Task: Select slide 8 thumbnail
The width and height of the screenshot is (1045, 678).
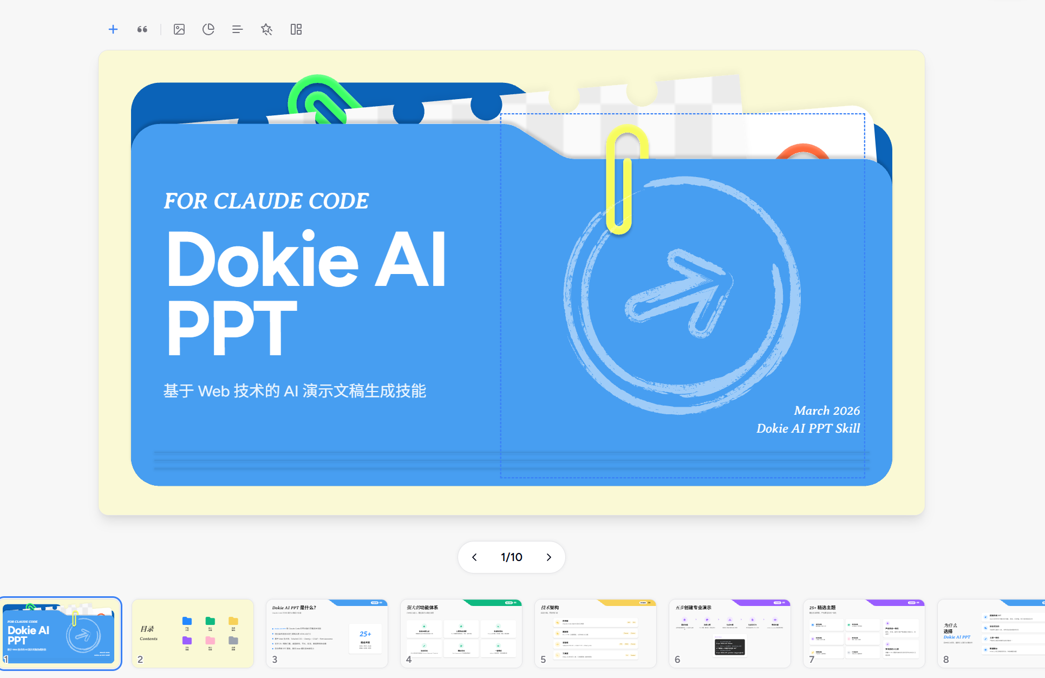Action: click(991, 633)
